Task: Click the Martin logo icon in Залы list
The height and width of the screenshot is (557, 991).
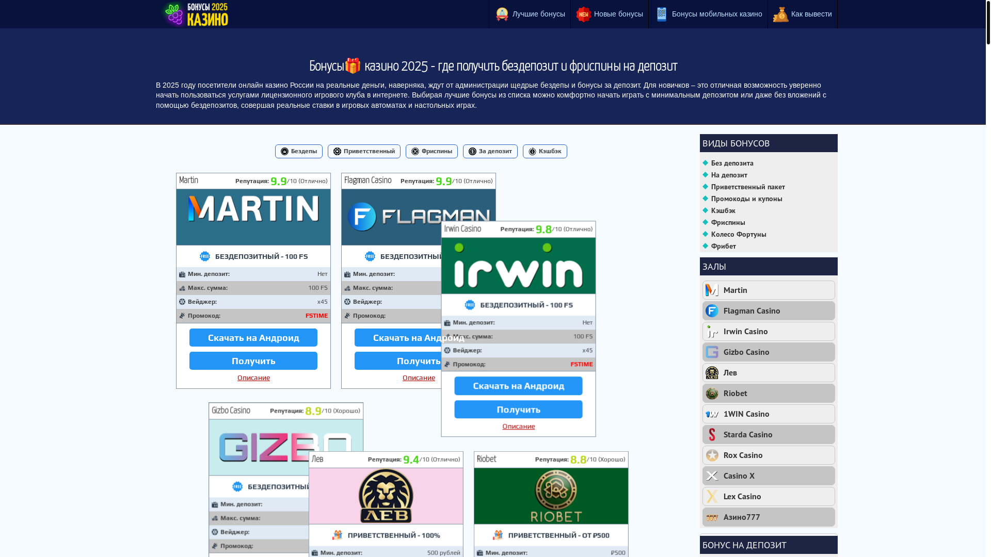Action: 712,290
